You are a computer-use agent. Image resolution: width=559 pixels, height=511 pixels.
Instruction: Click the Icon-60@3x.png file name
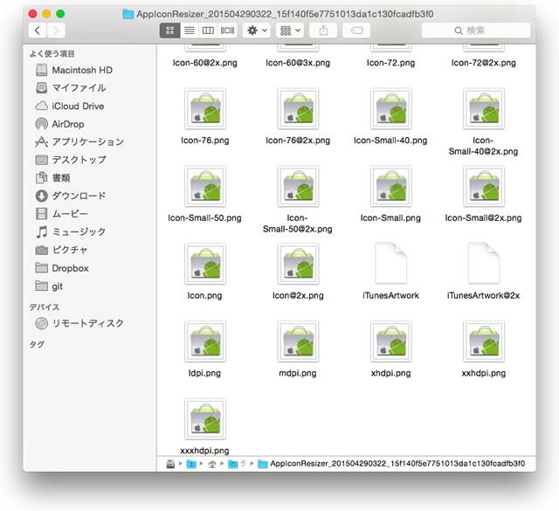(x=298, y=63)
